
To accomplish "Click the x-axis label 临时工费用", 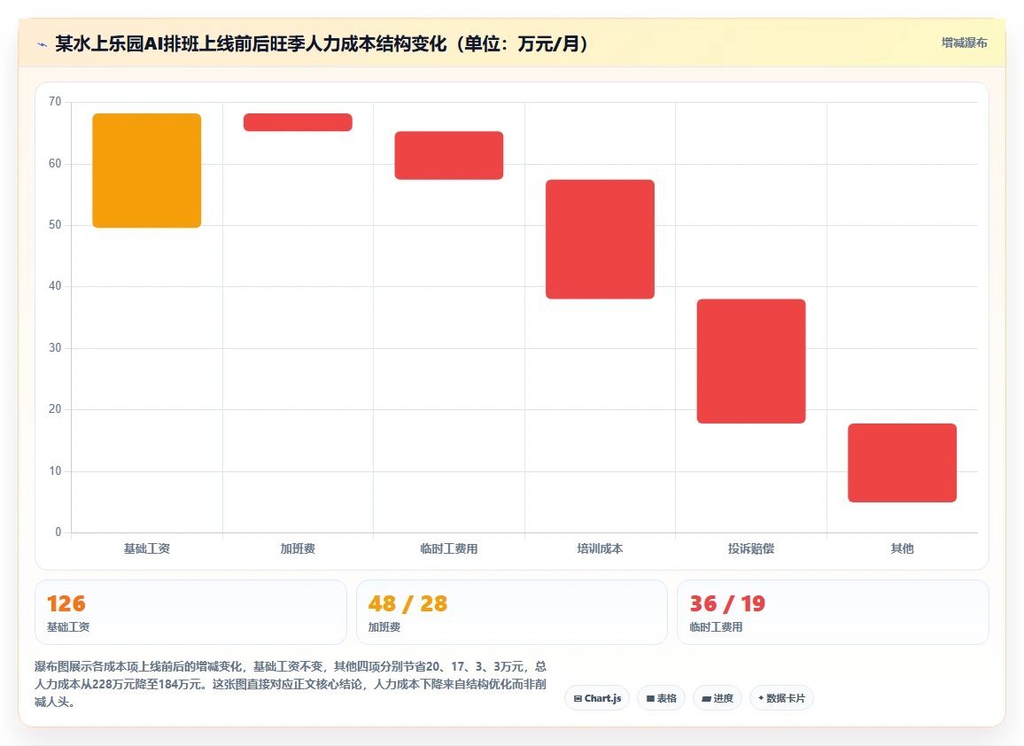I will 448,548.
